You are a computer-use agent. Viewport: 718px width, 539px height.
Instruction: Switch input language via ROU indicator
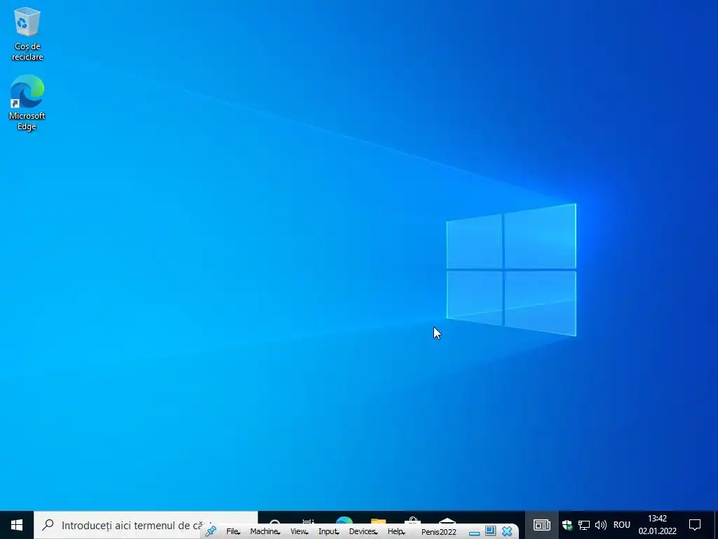(x=622, y=525)
